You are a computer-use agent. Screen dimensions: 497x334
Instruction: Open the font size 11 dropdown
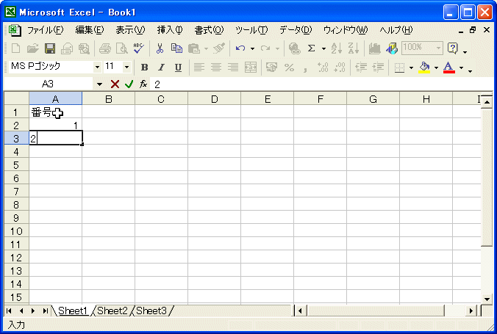[126, 67]
